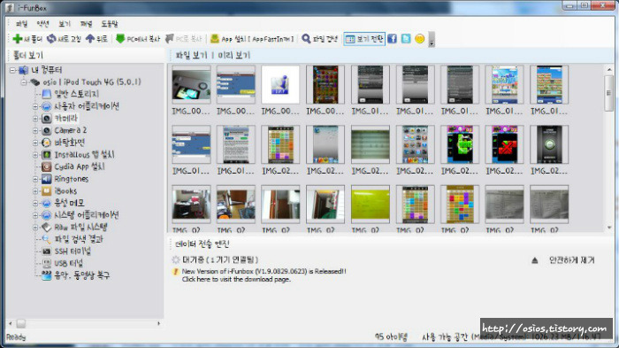
Task: Select the Installous 앱 설치 icon
Action: point(47,155)
